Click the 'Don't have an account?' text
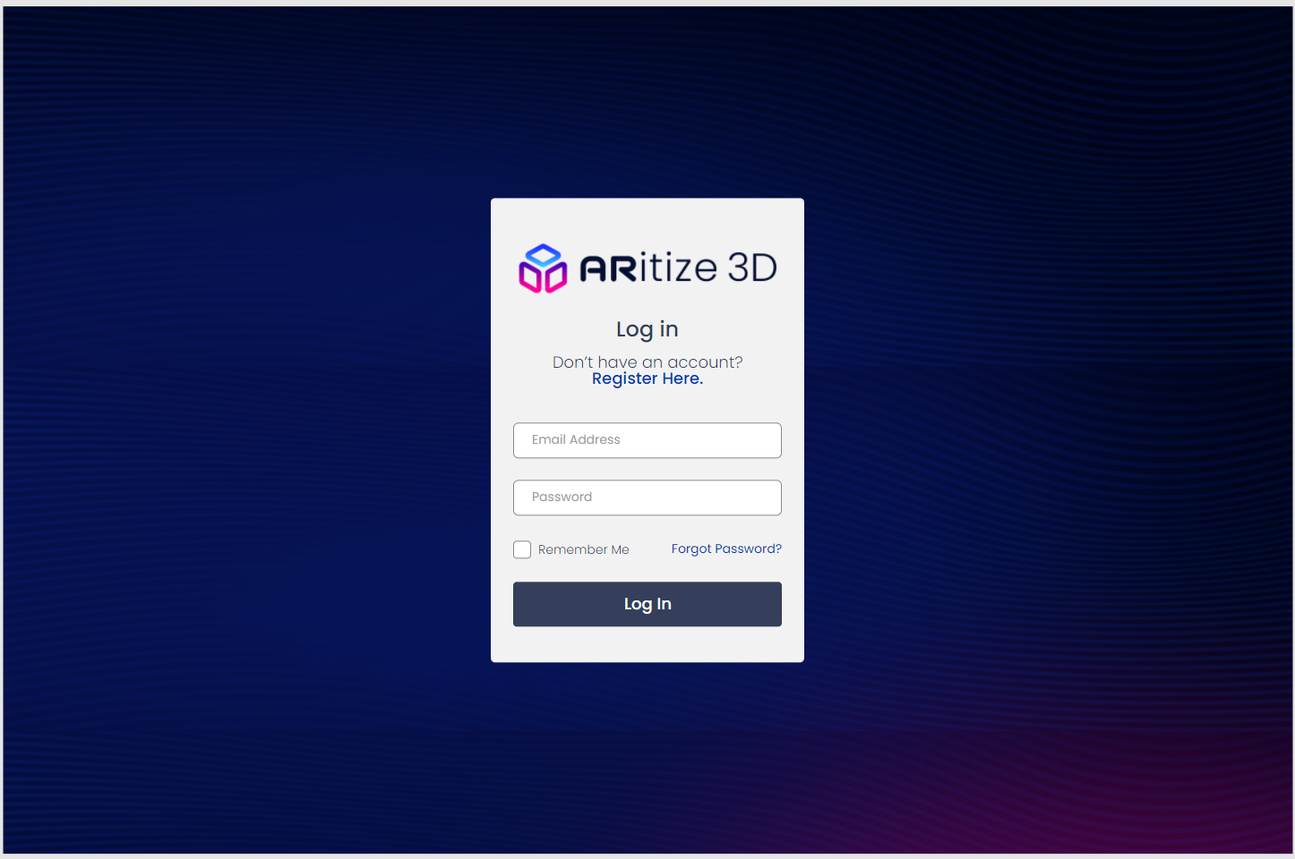This screenshot has width=1295, height=859. (647, 361)
